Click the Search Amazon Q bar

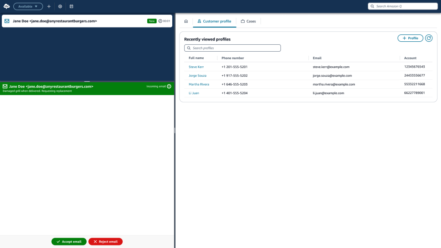click(403, 6)
